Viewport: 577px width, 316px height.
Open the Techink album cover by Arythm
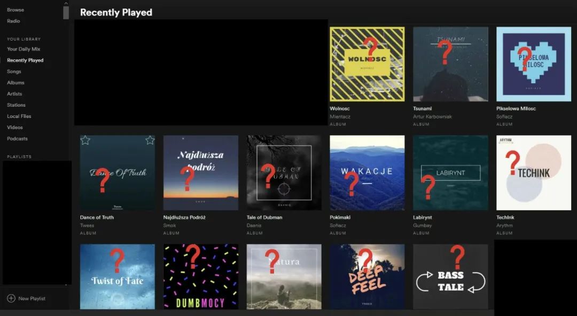pyautogui.click(x=534, y=173)
